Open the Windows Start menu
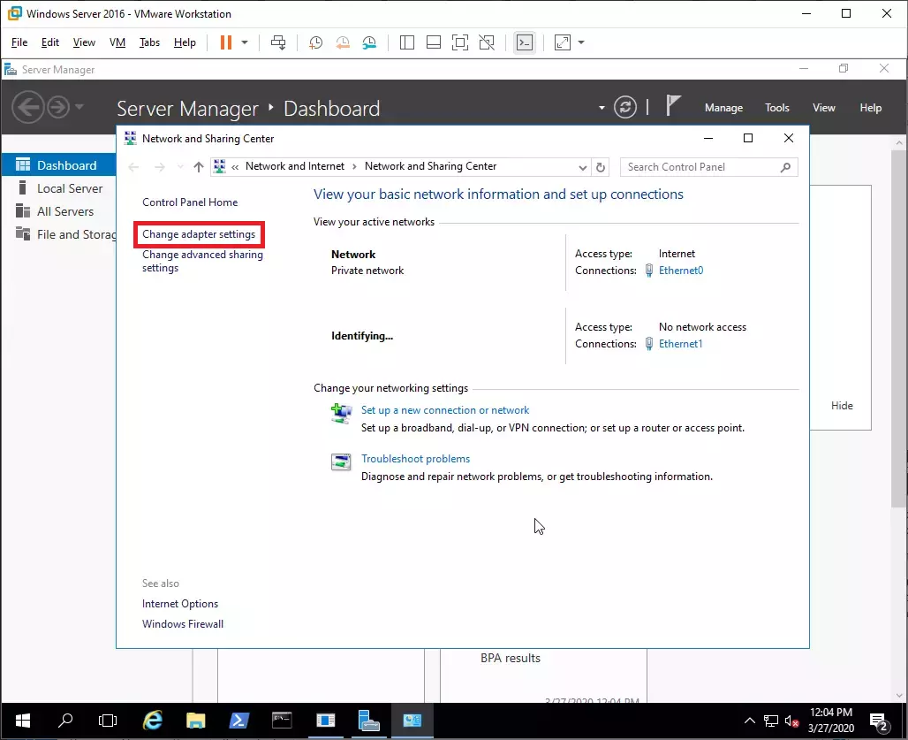Image resolution: width=908 pixels, height=740 pixels. [x=23, y=721]
